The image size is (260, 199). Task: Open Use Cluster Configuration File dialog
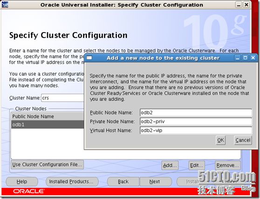point(47,165)
